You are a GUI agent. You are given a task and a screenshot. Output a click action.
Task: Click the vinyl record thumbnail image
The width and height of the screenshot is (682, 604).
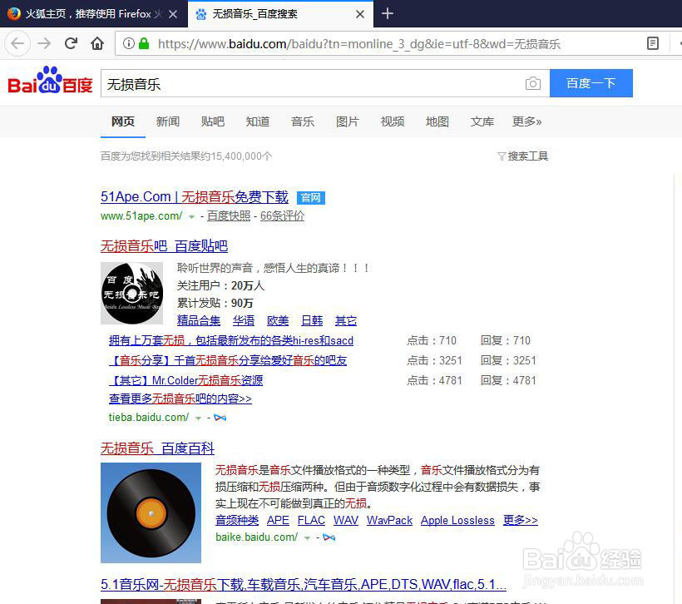[151, 512]
